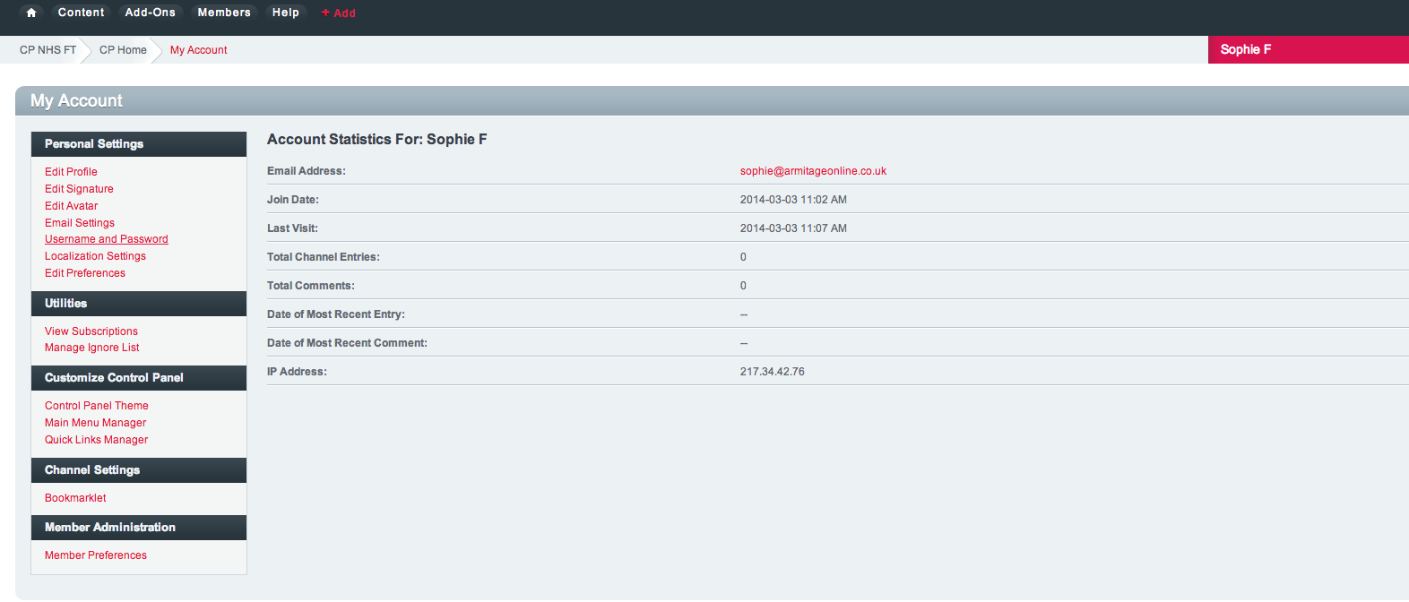Open Bookmarklet link
1409x602 pixels.
click(75, 498)
